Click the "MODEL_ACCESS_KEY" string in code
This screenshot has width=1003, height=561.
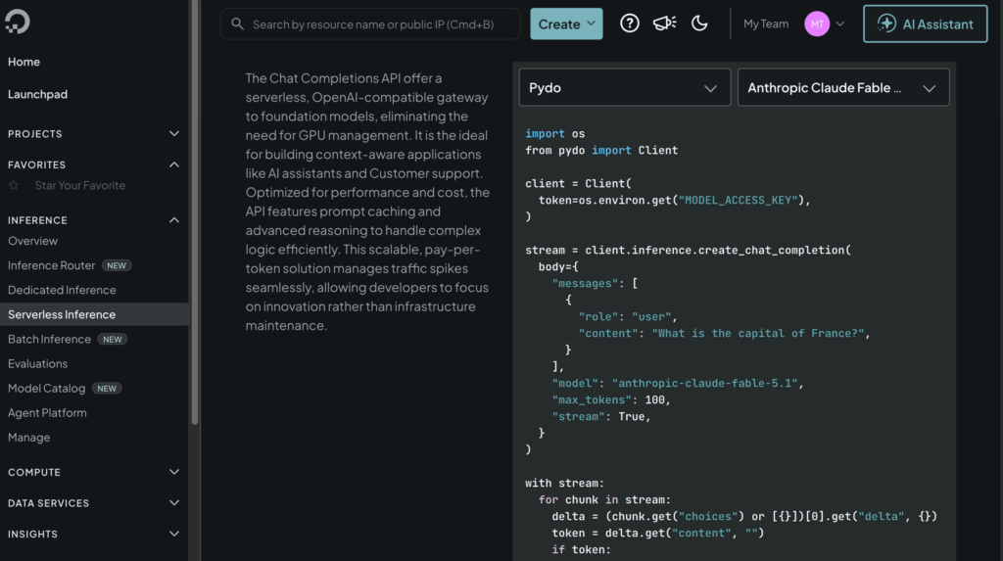(739, 201)
